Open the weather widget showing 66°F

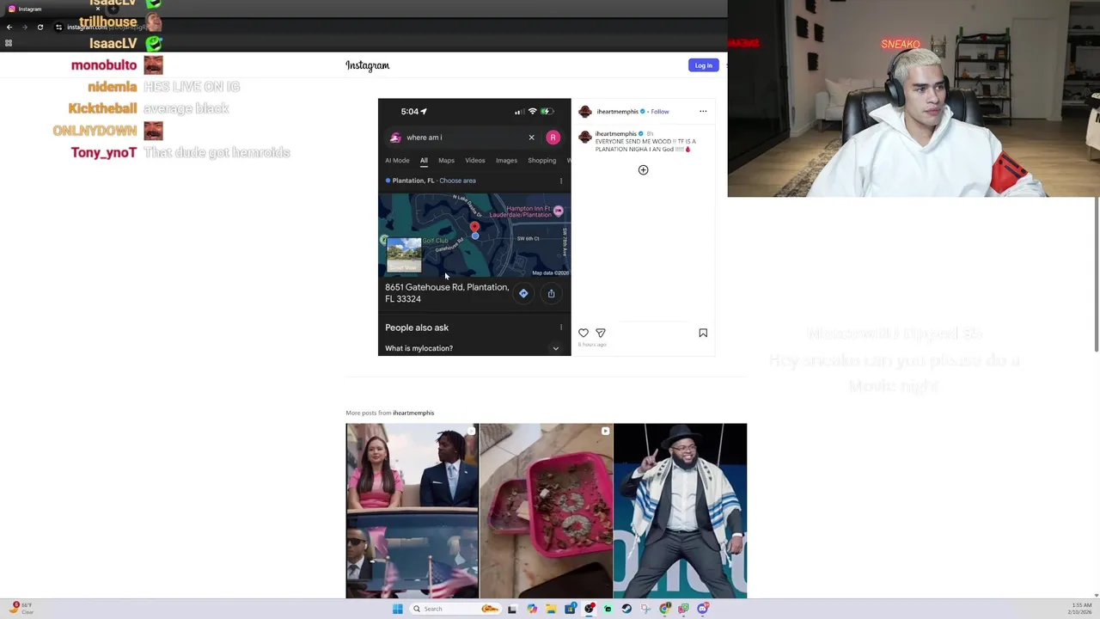coord(21,609)
